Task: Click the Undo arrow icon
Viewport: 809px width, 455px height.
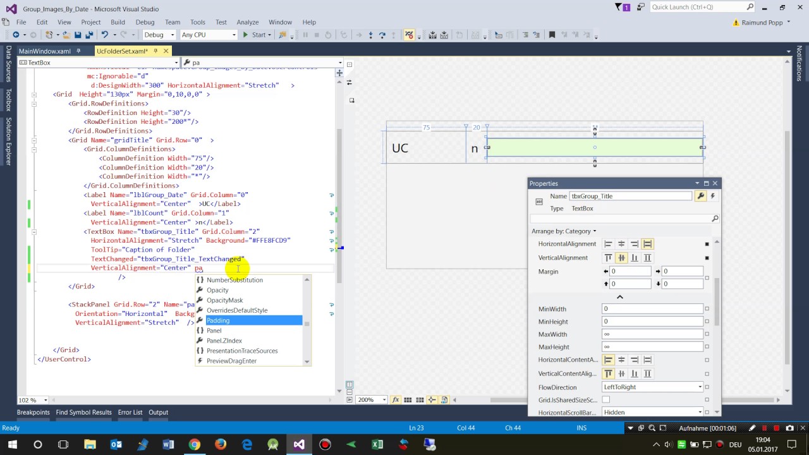Action: point(105,35)
